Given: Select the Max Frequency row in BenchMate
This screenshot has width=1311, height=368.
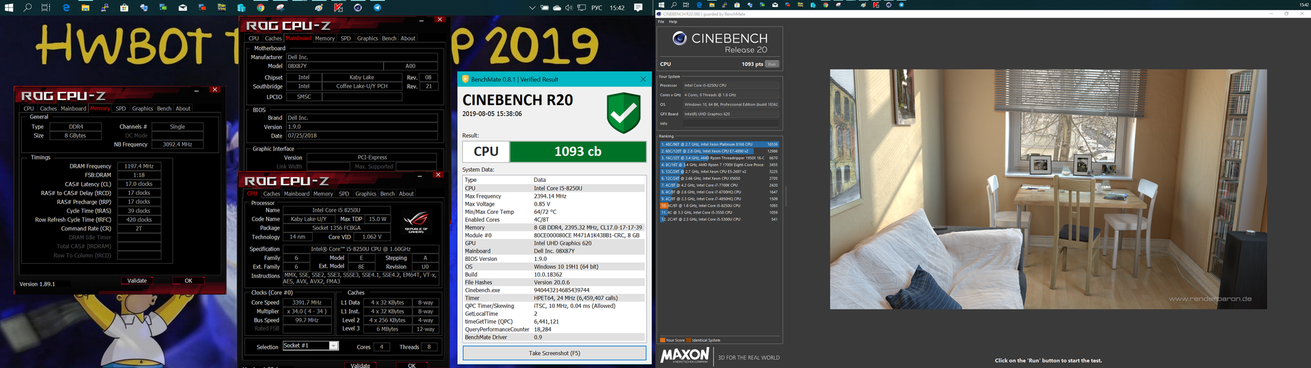Looking at the screenshot, I should (554, 196).
